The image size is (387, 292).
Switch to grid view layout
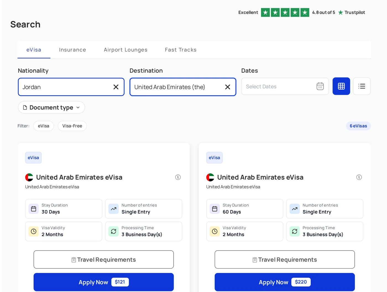tap(341, 86)
